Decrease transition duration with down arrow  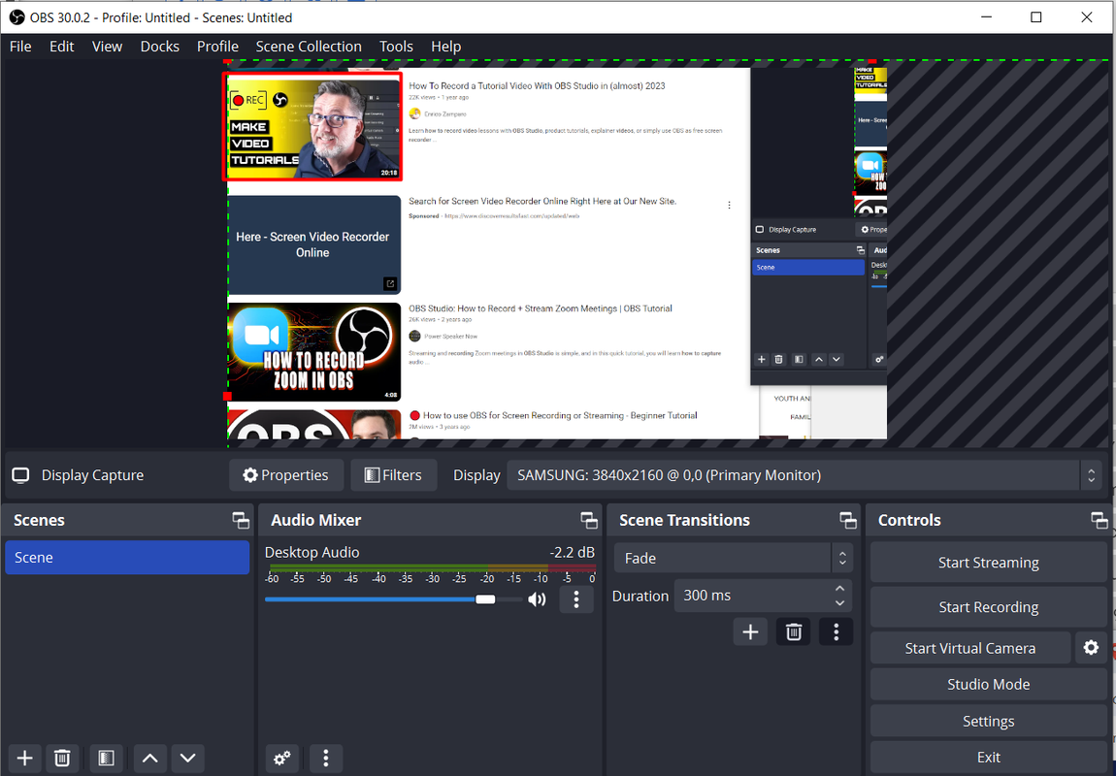[x=839, y=603]
